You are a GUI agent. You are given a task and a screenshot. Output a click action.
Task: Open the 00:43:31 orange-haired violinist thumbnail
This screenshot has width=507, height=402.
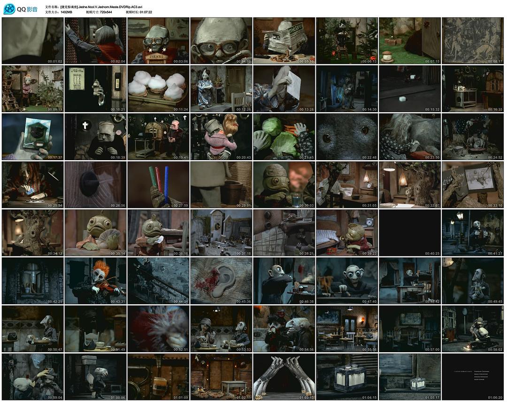[95, 281]
